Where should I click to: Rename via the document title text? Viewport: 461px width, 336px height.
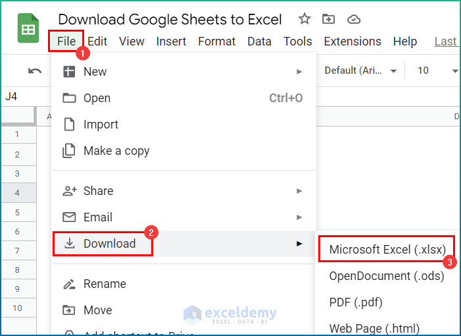[x=170, y=20]
